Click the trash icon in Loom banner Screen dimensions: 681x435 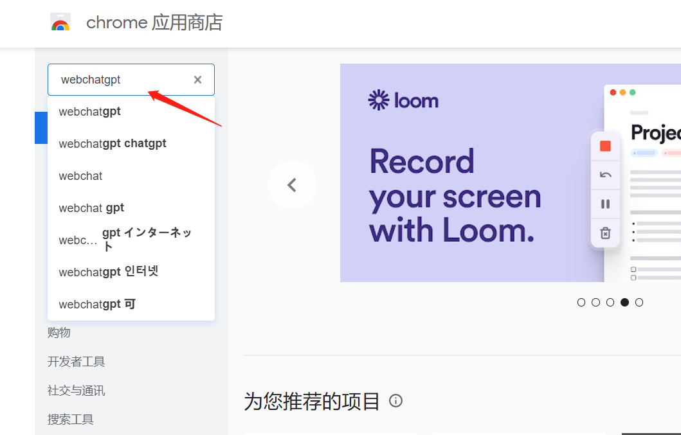[x=605, y=233]
